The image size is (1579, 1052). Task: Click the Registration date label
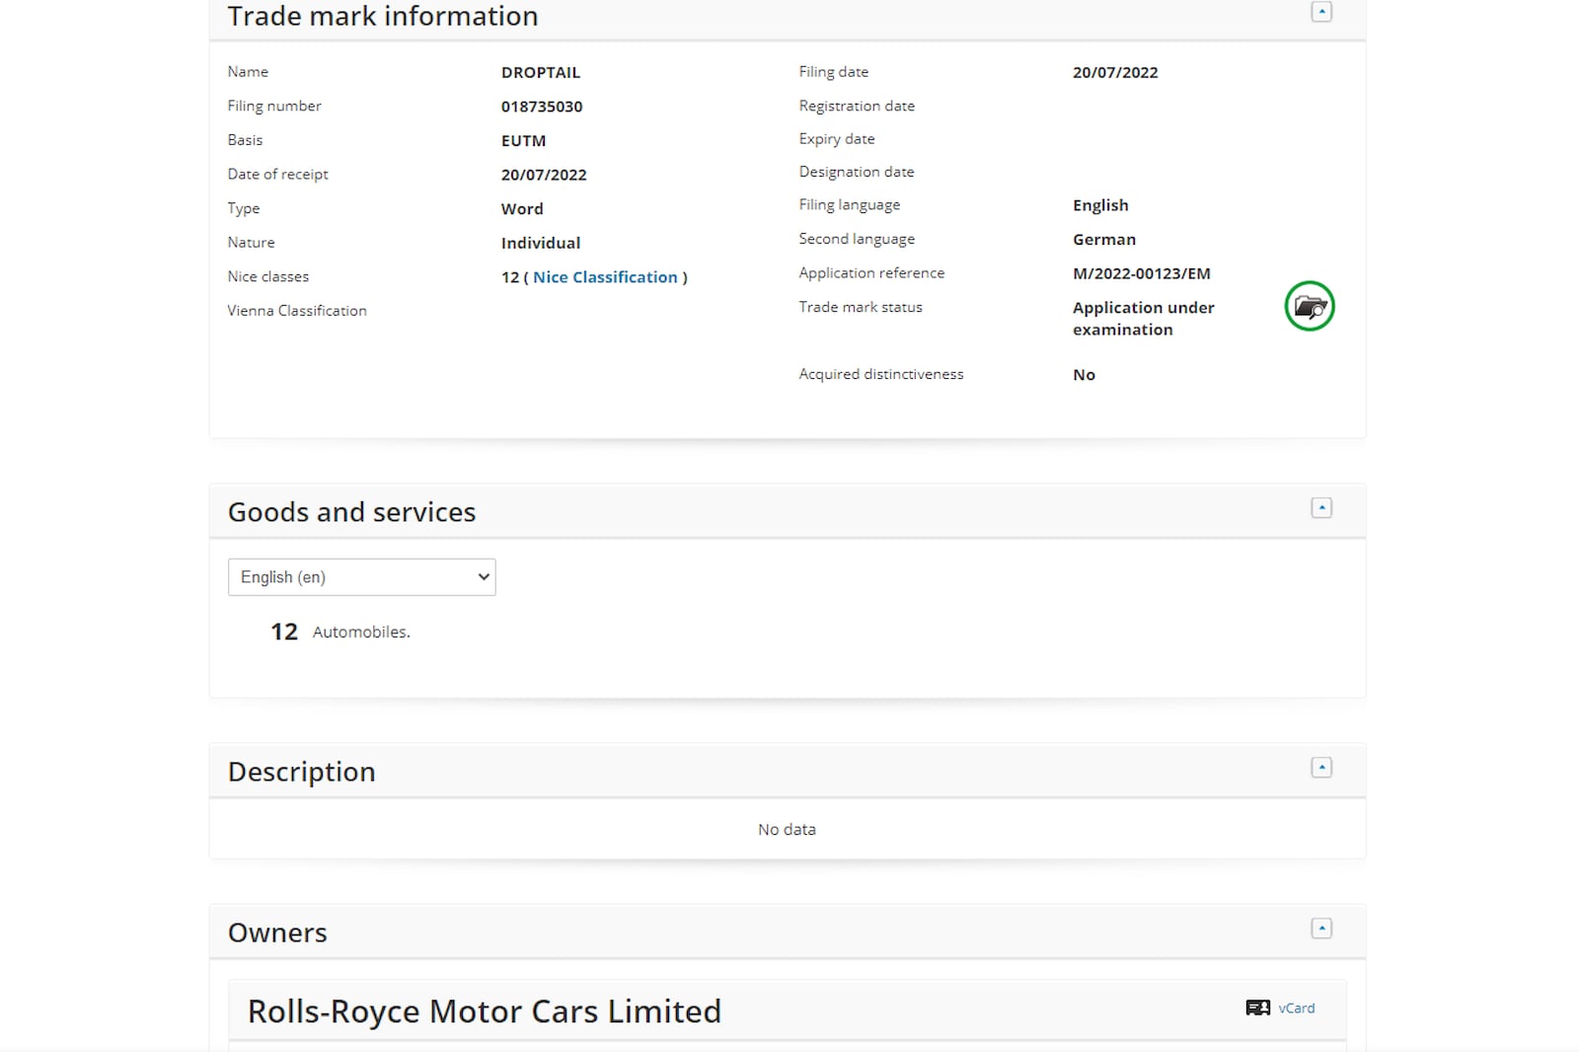(857, 106)
